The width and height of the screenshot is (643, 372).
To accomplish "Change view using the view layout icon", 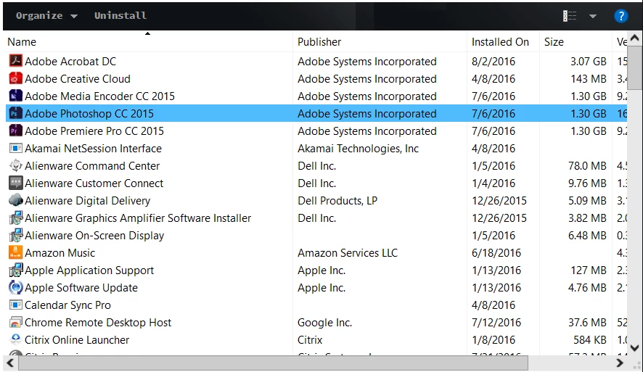I will (570, 16).
